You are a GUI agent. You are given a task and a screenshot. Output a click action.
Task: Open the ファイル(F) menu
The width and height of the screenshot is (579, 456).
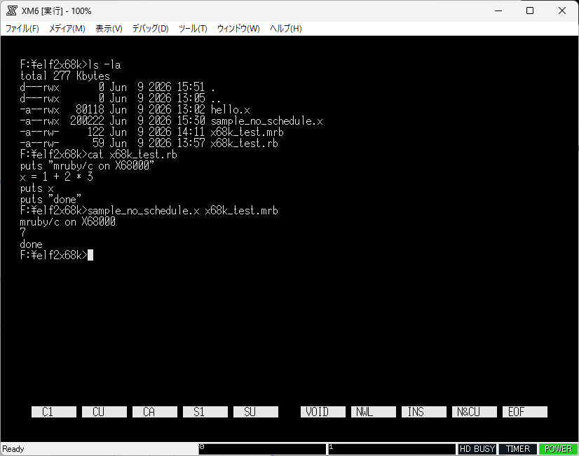(22, 29)
